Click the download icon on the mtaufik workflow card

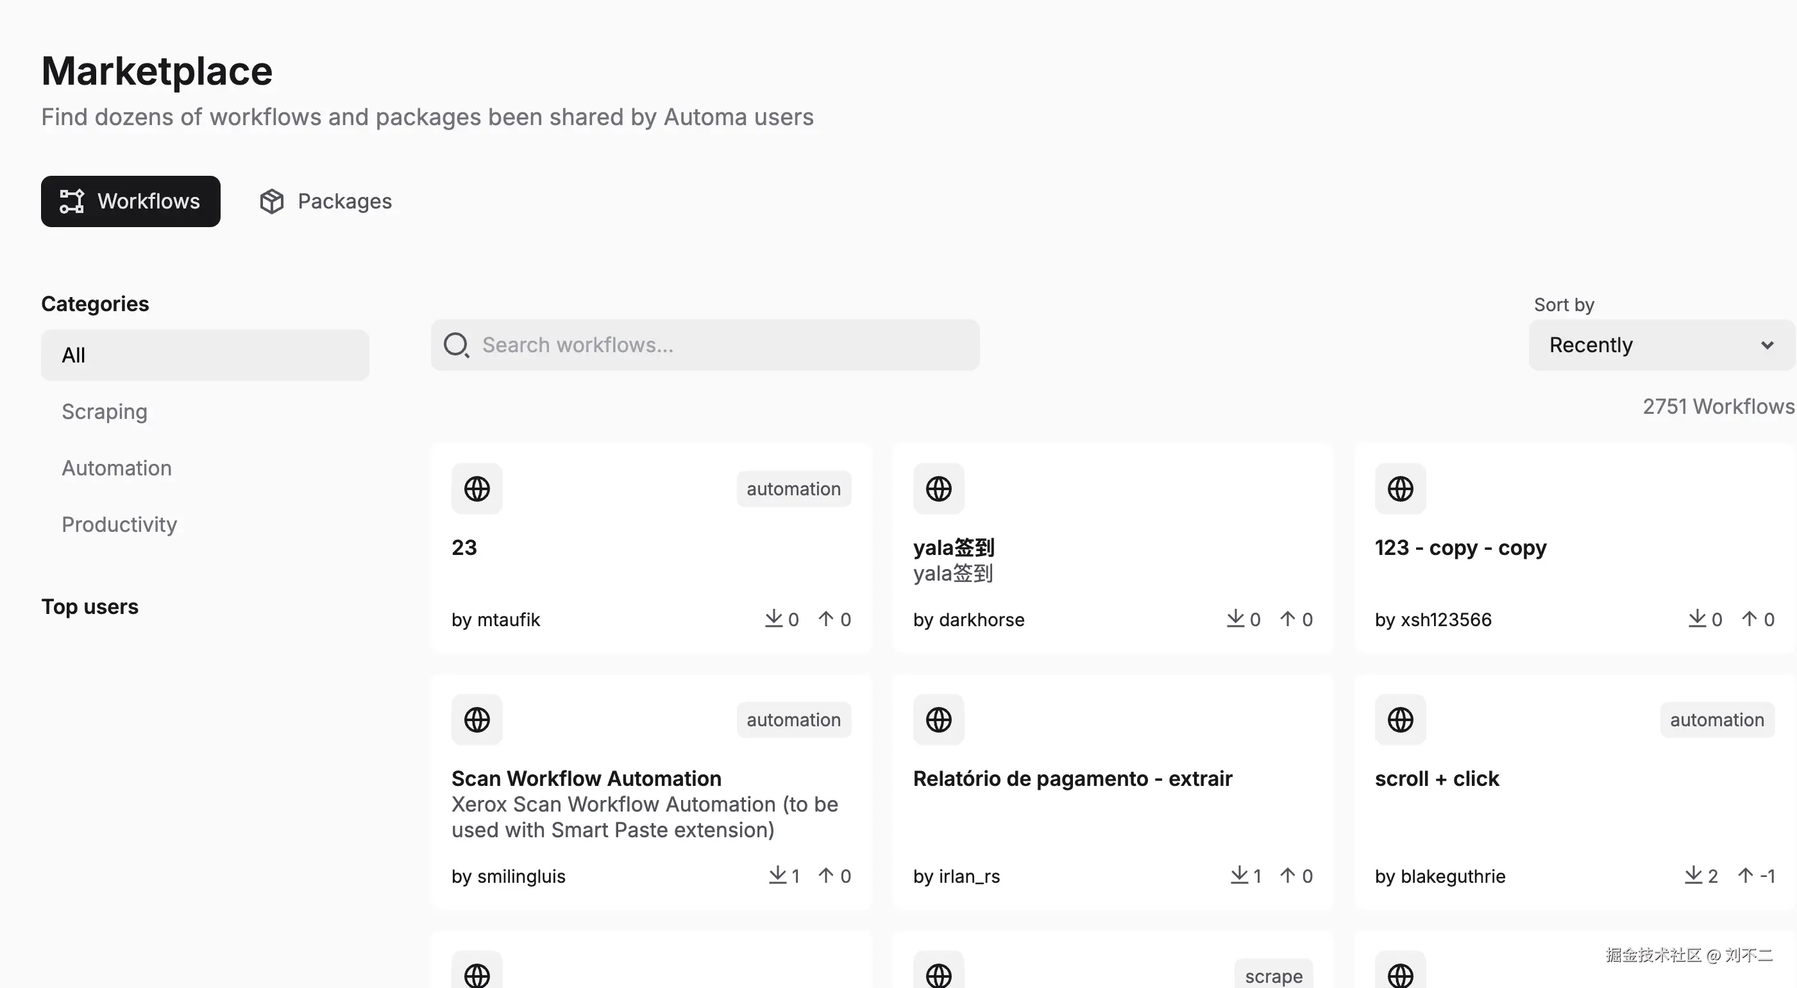773,618
